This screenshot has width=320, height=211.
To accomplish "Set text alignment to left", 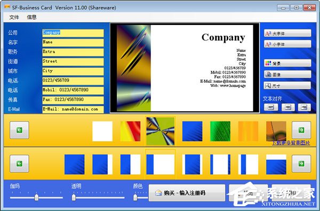I will (271, 107).
